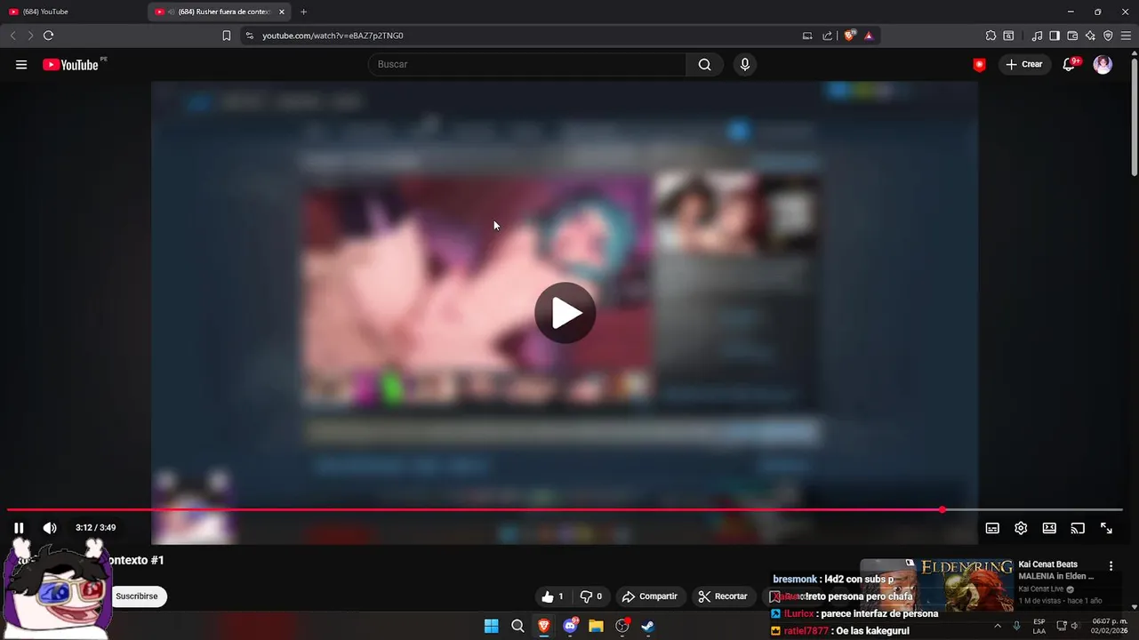The width and height of the screenshot is (1139, 640).
Task: Expand the system tray hidden icons chevron
Action: (997, 626)
